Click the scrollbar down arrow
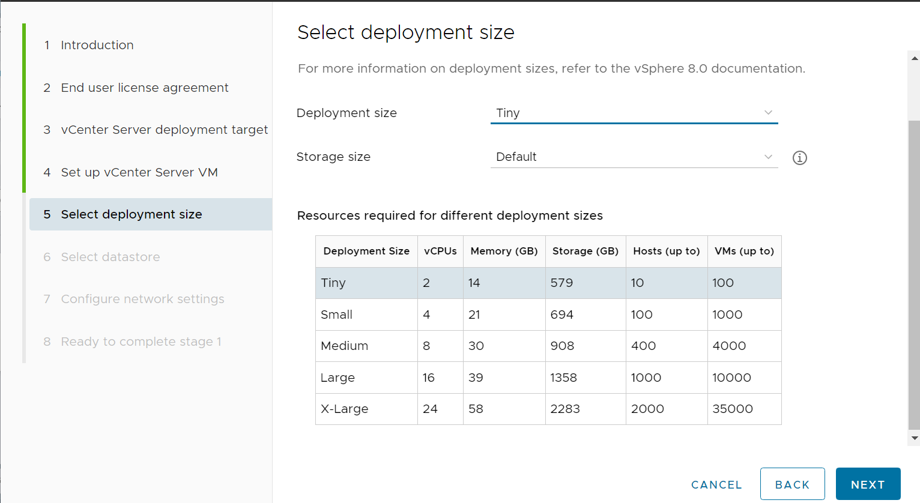This screenshot has width=920, height=503. [915, 438]
